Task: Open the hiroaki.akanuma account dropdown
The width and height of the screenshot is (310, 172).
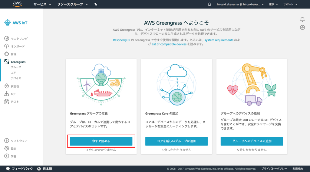Action: click(x=240, y=4)
